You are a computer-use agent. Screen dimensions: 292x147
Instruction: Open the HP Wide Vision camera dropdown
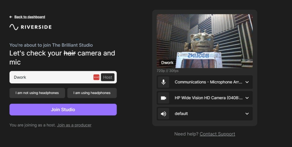click(x=208, y=98)
